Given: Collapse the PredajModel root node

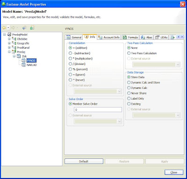Looking at the screenshot, I should click(5, 35).
